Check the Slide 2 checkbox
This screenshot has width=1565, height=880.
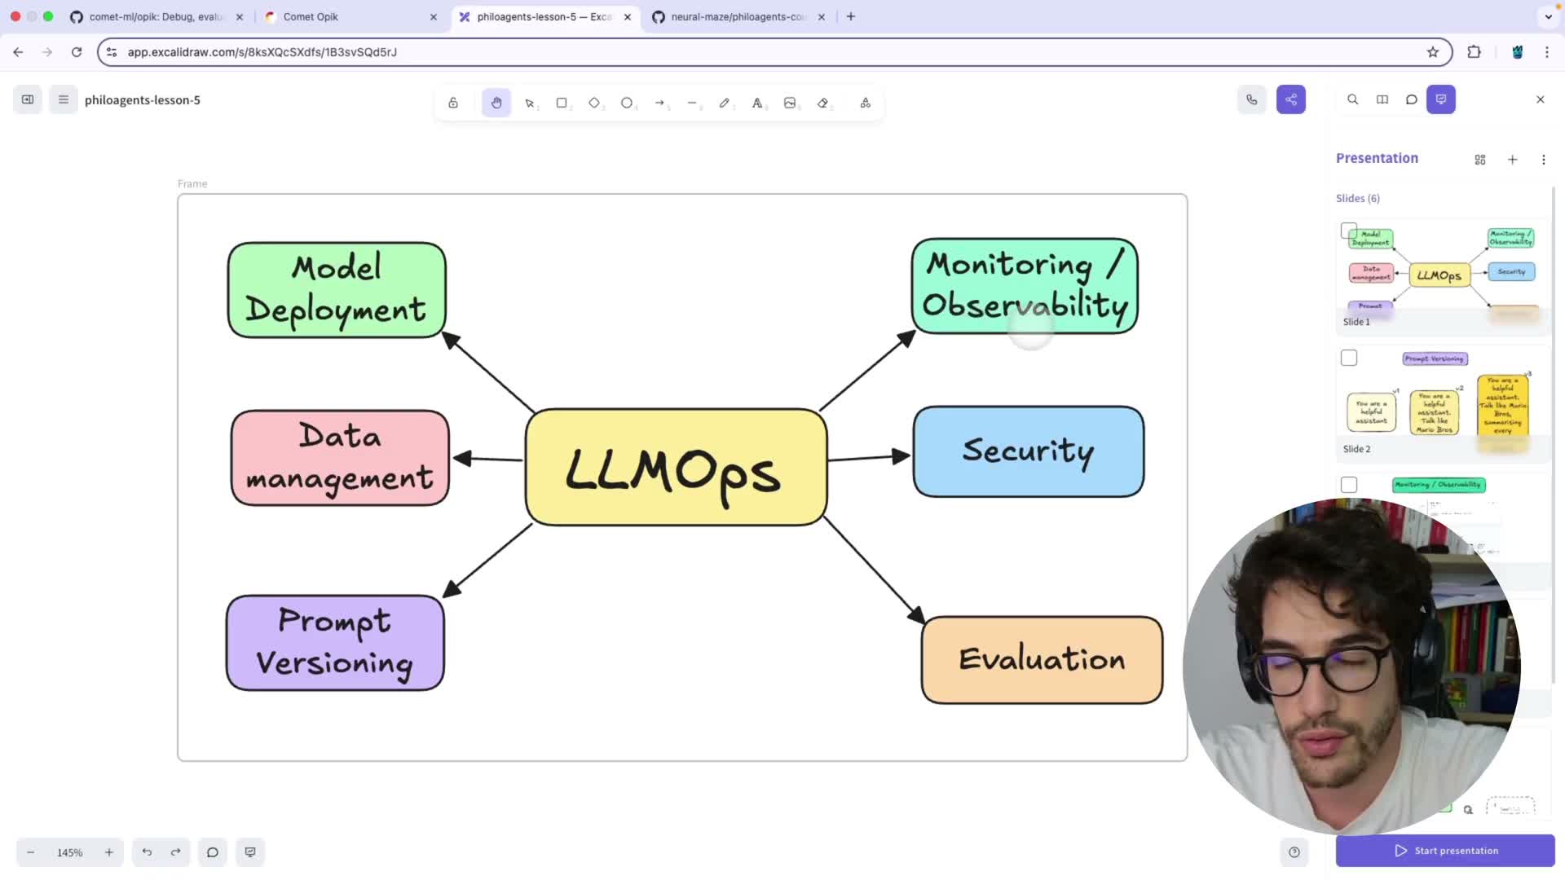point(1349,359)
